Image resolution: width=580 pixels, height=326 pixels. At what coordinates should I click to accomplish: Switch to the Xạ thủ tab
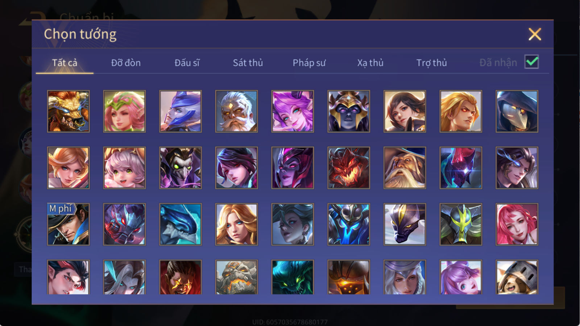tap(370, 63)
